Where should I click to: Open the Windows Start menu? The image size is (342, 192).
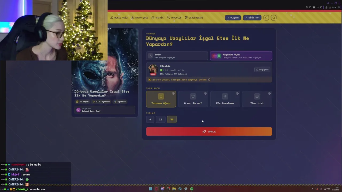click(150, 189)
